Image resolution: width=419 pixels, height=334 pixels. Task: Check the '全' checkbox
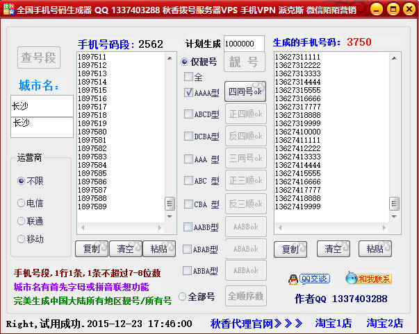pyautogui.click(x=188, y=77)
